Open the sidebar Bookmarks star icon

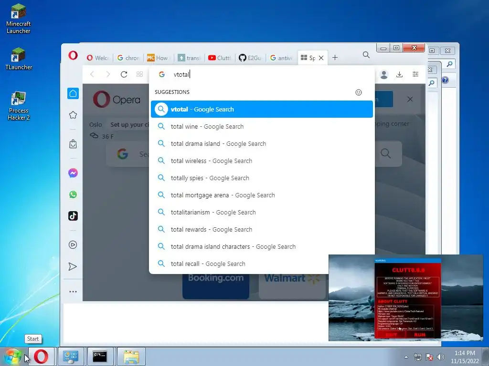pos(73,115)
